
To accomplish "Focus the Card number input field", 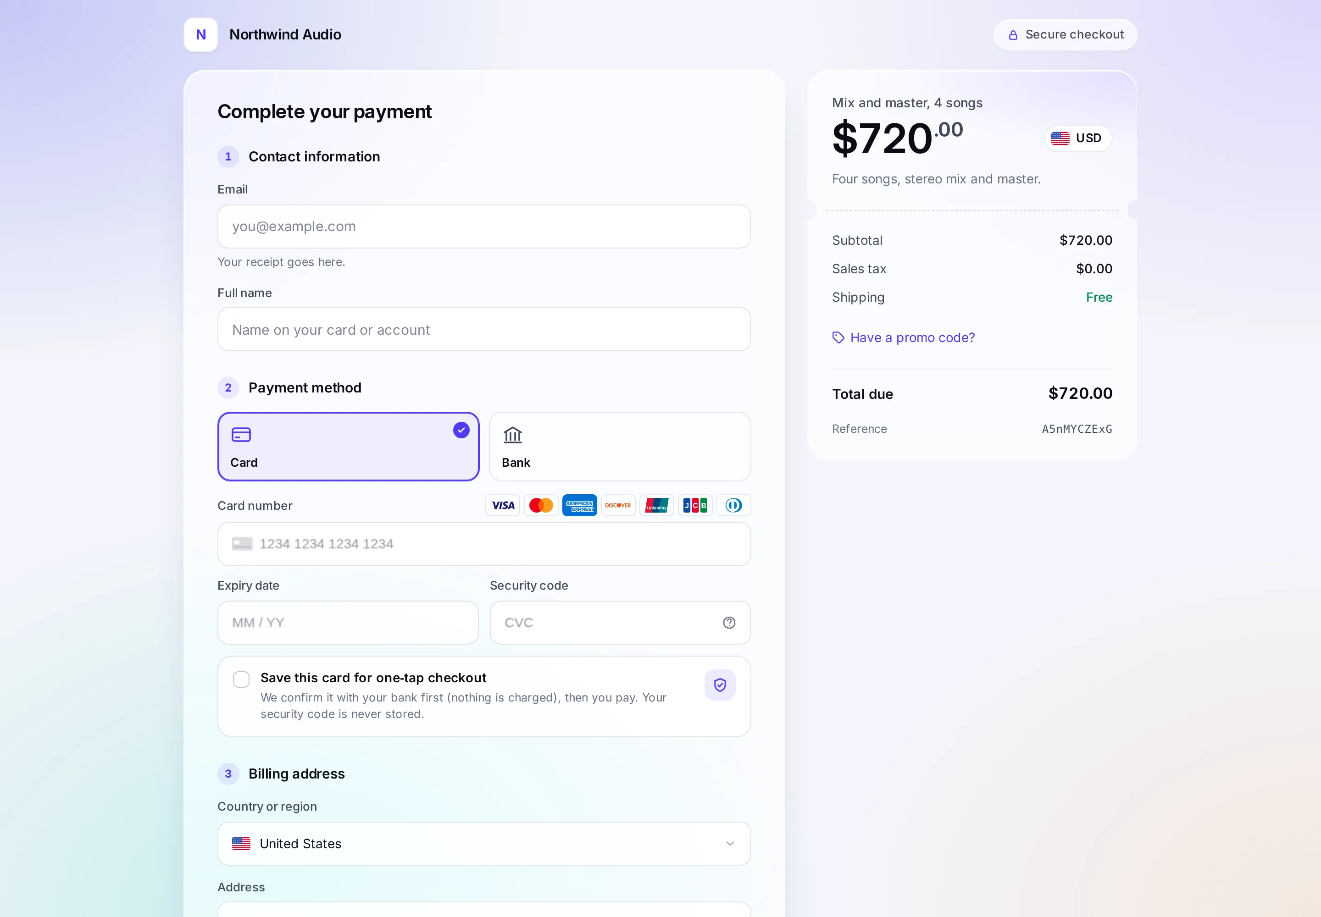I will pyautogui.click(x=484, y=544).
